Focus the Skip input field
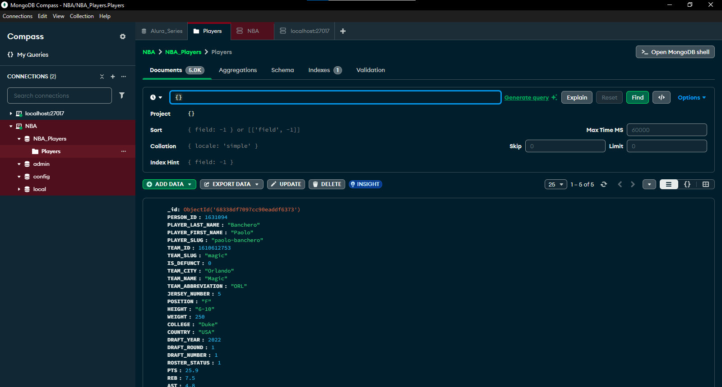722x387 pixels. 565,146
